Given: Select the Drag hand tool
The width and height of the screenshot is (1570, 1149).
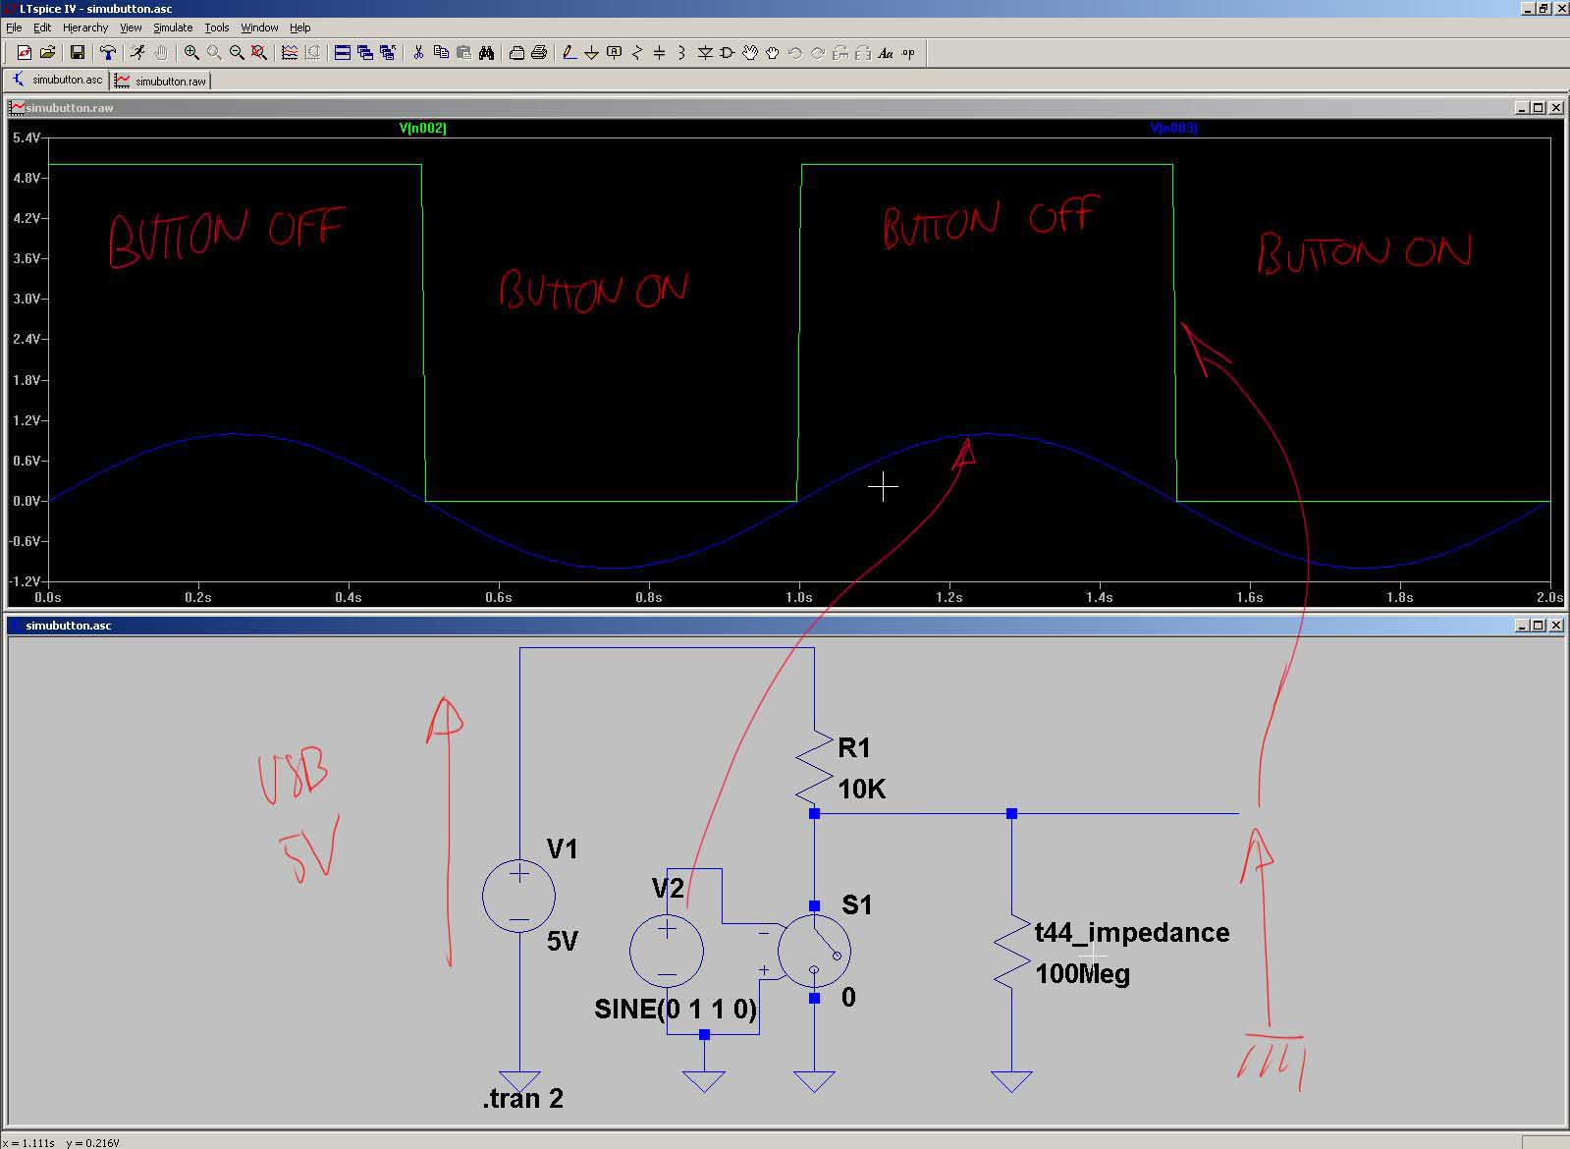Looking at the screenshot, I should (x=773, y=53).
